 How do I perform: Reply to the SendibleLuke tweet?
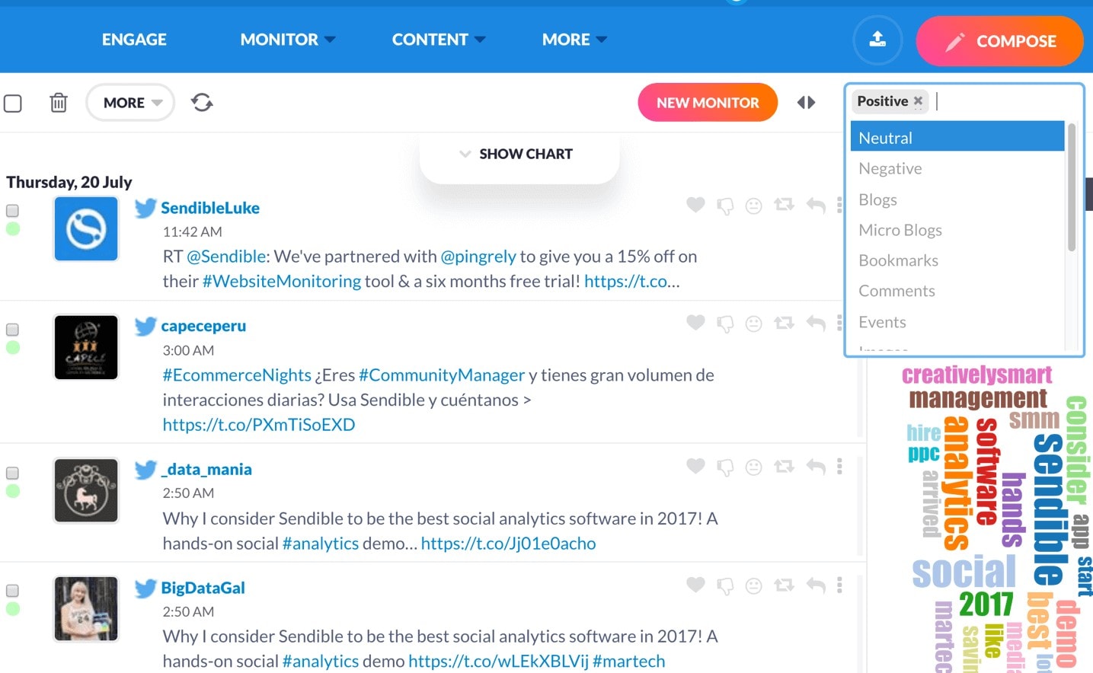point(816,205)
